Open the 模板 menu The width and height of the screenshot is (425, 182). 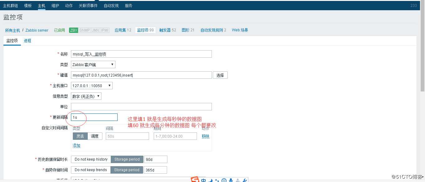[28, 6]
